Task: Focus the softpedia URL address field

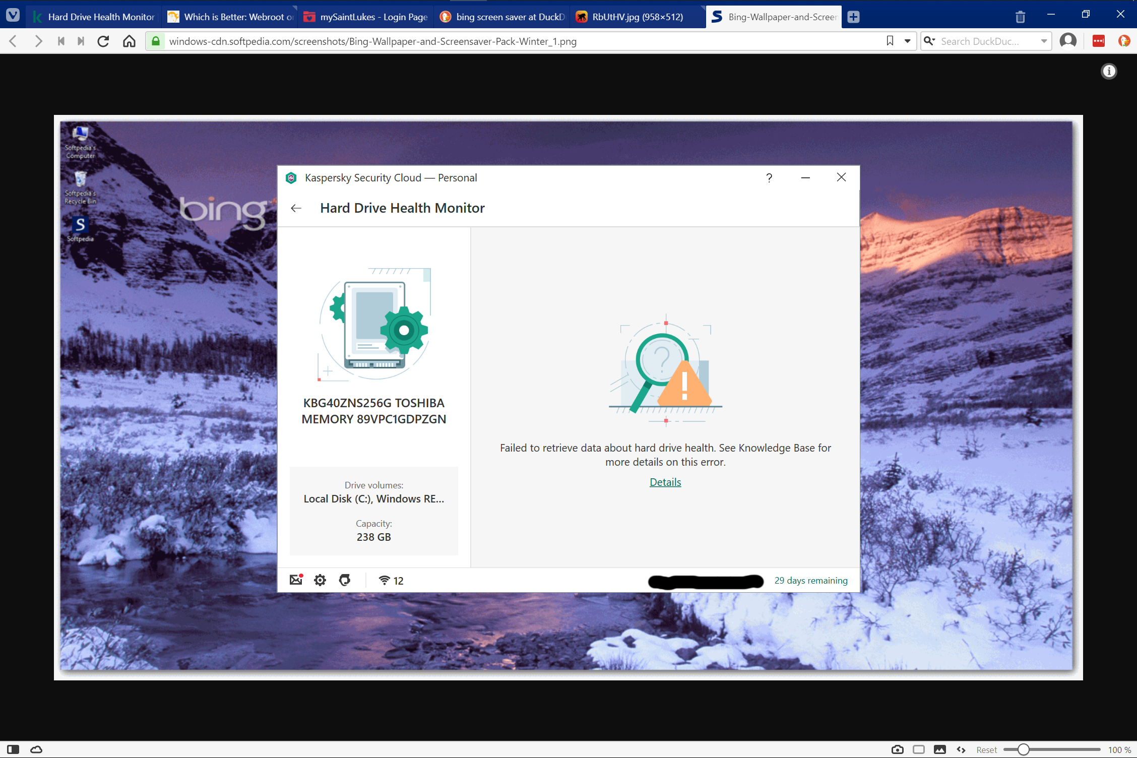Action: pos(524,41)
